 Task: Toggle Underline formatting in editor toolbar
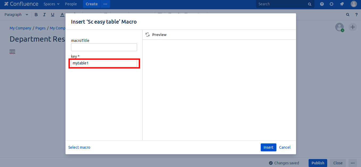pyautogui.click(x=53, y=15)
